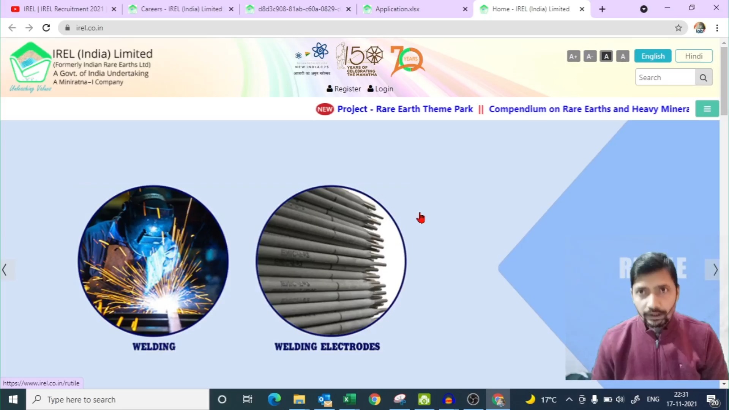Click the volume speaker icon in the tray
The image size is (729, 410).
click(x=620, y=399)
